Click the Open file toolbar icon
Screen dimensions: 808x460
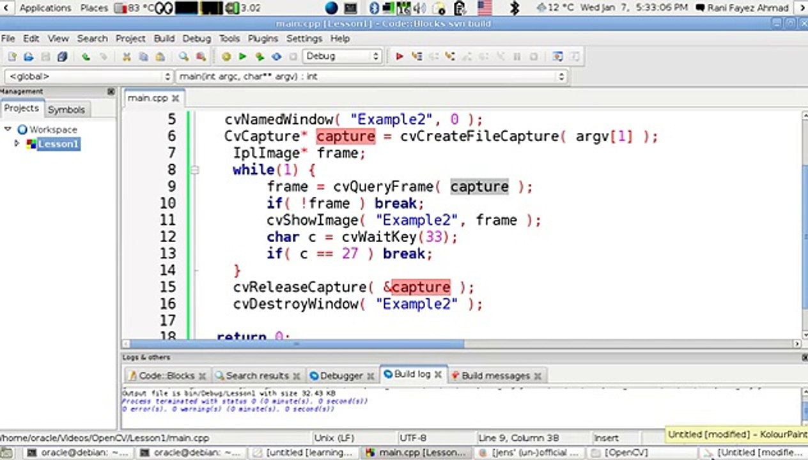coord(28,56)
